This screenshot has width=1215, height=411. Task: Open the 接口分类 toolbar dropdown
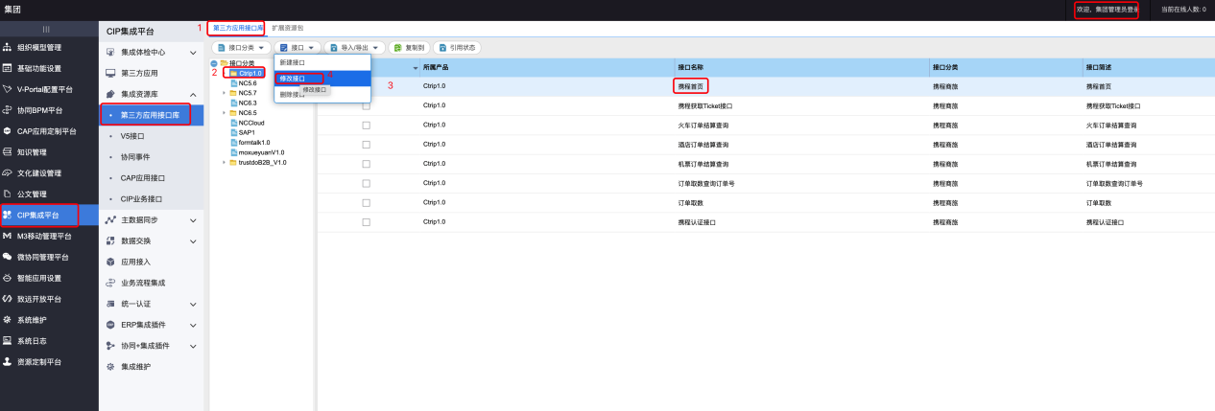pyautogui.click(x=240, y=47)
